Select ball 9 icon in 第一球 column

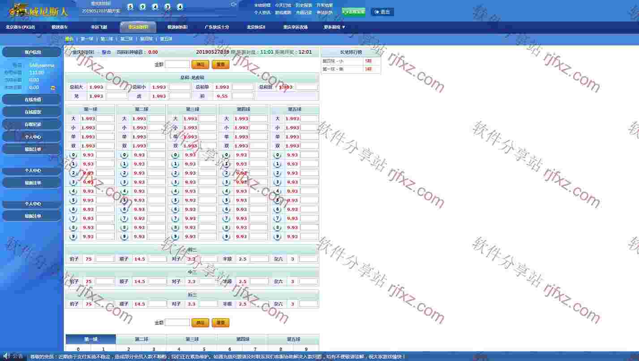click(73, 236)
